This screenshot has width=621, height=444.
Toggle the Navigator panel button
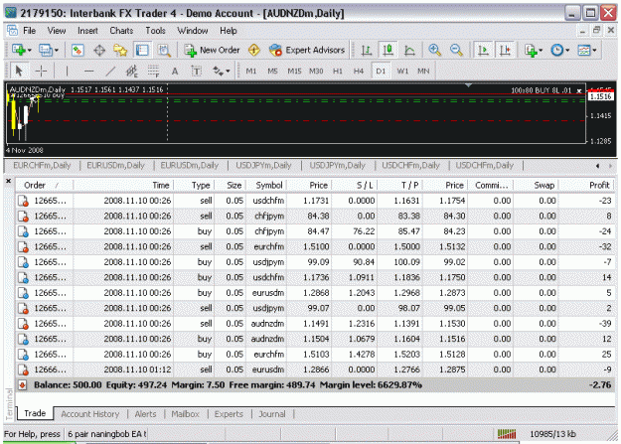coord(120,50)
